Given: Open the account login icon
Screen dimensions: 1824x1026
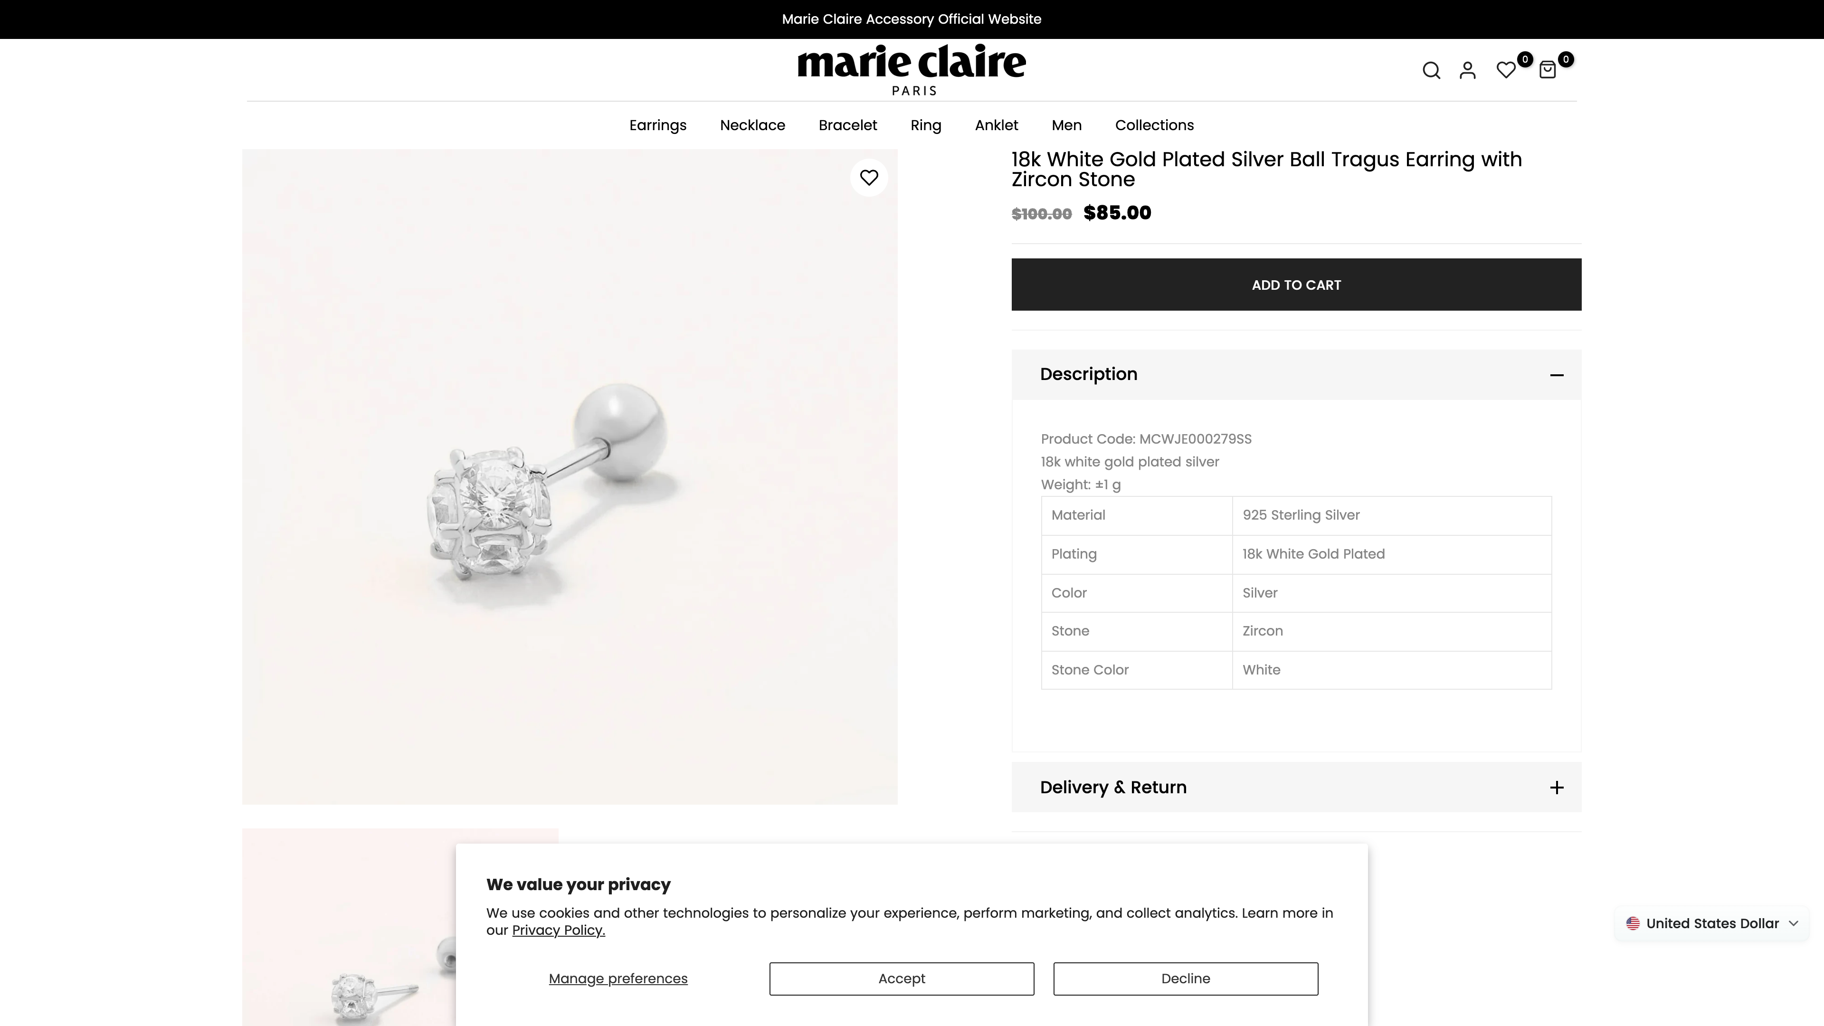Looking at the screenshot, I should click(x=1468, y=69).
